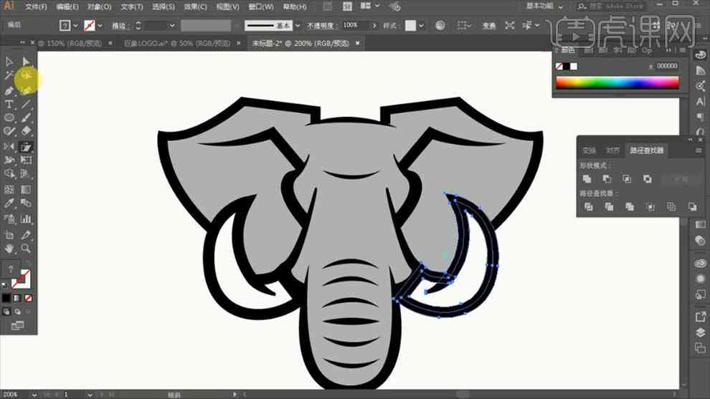Image resolution: width=710 pixels, height=399 pixels.
Task: Open the 文件(F) menu
Action: pos(36,6)
